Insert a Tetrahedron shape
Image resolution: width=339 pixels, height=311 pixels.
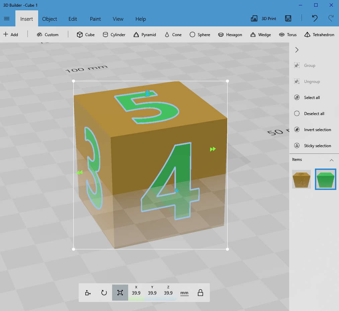pyautogui.click(x=319, y=34)
